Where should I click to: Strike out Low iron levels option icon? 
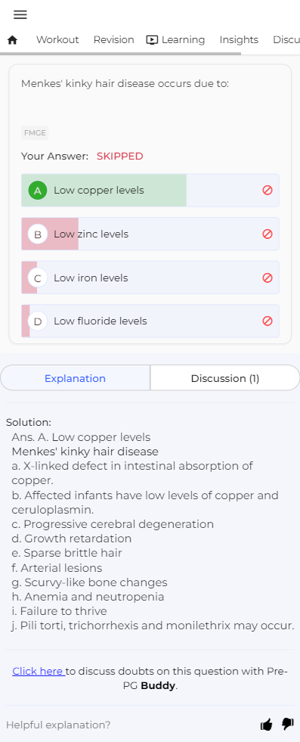pos(268,278)
